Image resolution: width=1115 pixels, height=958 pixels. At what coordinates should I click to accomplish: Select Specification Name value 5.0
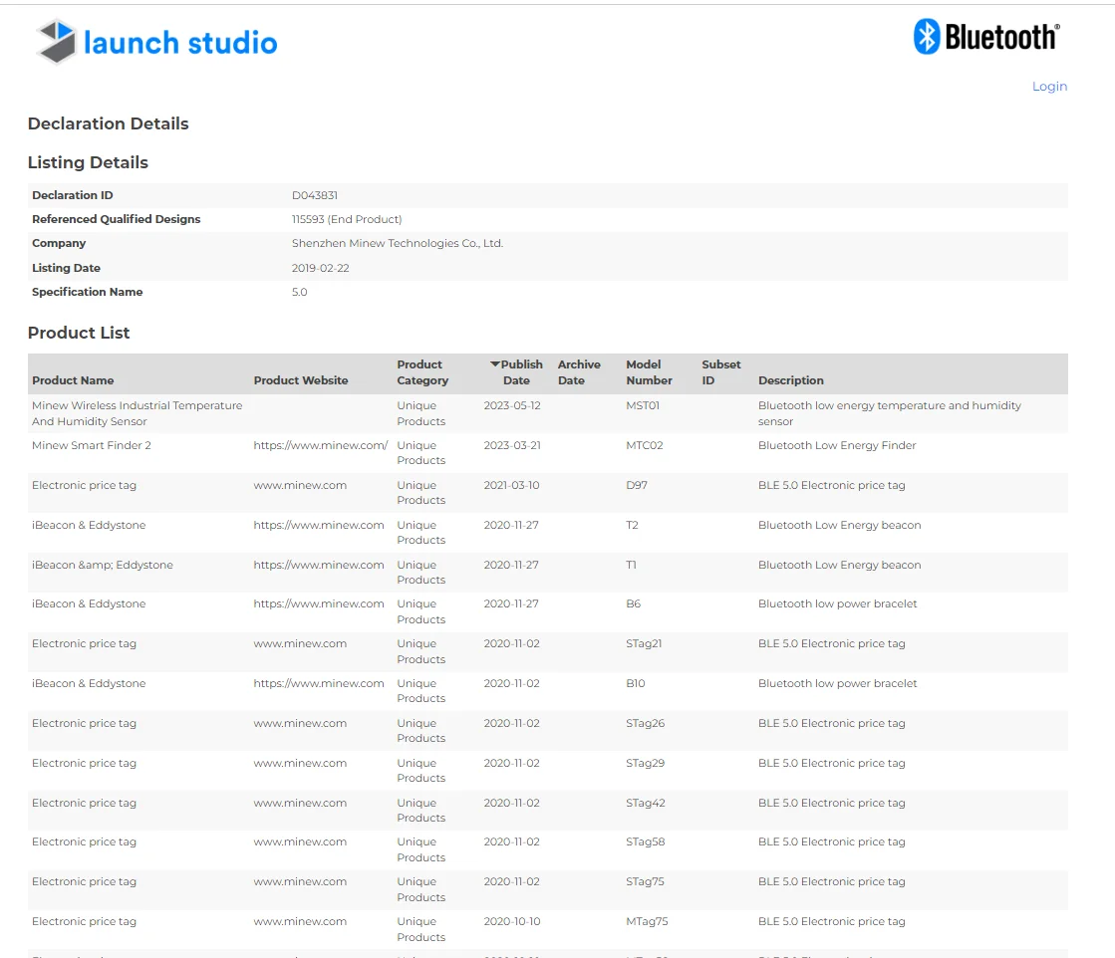(299, 292)
